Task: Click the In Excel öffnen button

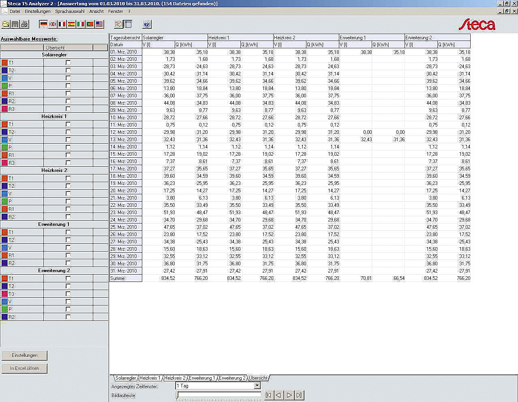Action: pyautogui.click(x=24, y=368)
